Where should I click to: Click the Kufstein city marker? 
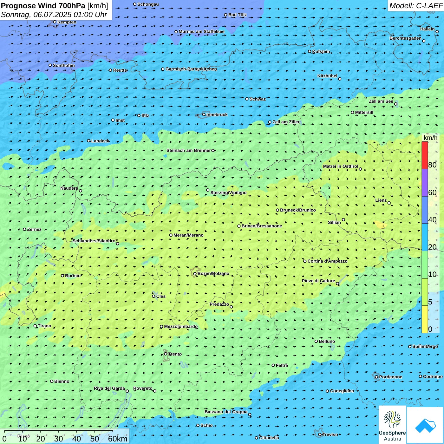(310, 51)
